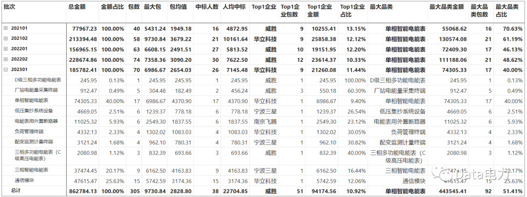The width and height of the screenshot is (527, 197).
Task: Click the 最大品类包数 column header
Action: click(x=479, y=11)
